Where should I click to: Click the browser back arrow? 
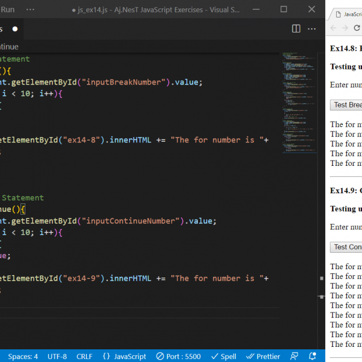tap(334, 28)
